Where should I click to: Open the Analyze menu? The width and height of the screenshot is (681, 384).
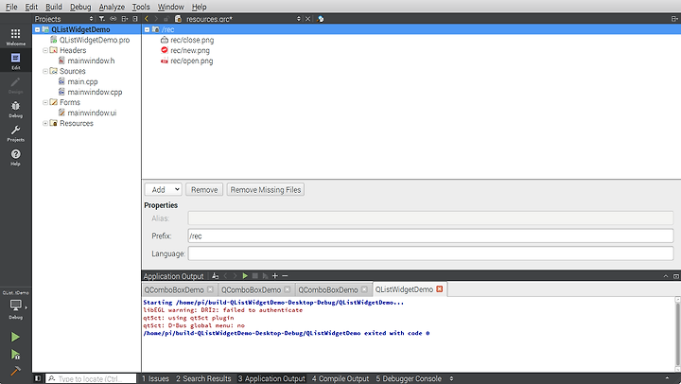pos(112,7)
